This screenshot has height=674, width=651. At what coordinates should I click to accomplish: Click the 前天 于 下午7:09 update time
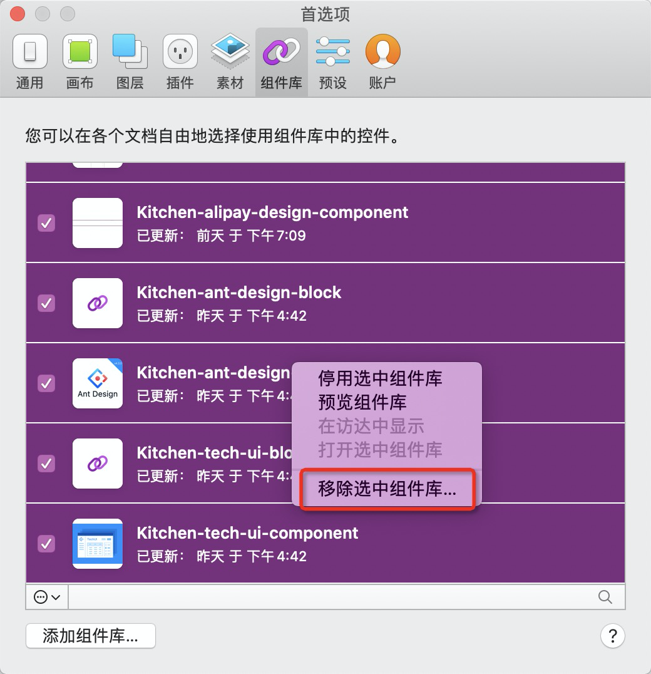[251, 236]
